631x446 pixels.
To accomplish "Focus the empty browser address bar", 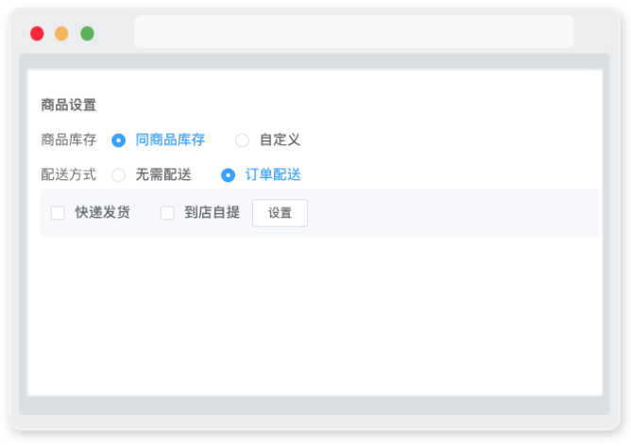I will pos(354,32).
